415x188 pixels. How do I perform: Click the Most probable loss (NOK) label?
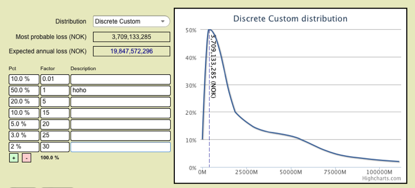[51, 37]
